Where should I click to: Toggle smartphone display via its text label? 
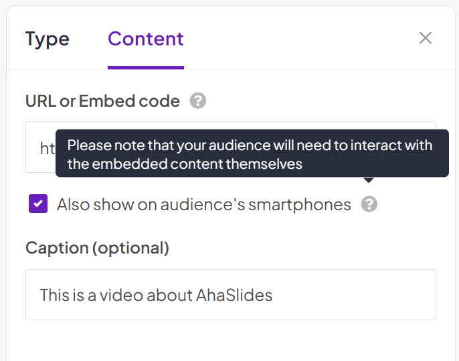point(203,204)
